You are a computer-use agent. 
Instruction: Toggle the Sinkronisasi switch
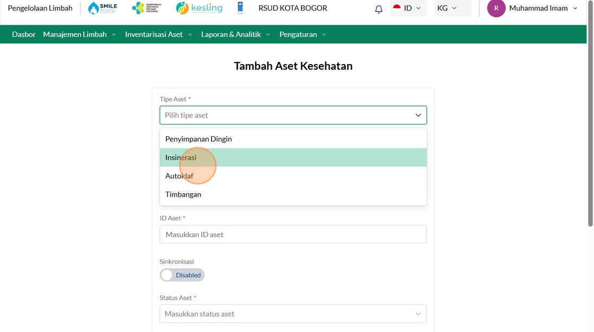[x=182, y=275]
